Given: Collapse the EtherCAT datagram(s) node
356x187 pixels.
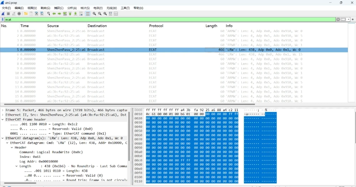Looking at the screenshot, I should [2, 138].
